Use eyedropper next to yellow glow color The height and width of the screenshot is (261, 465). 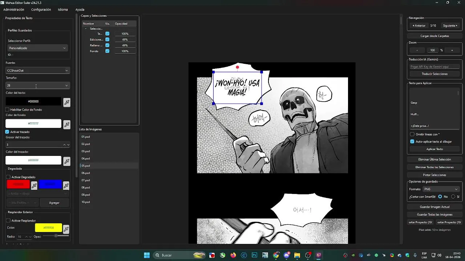point(66,229)
